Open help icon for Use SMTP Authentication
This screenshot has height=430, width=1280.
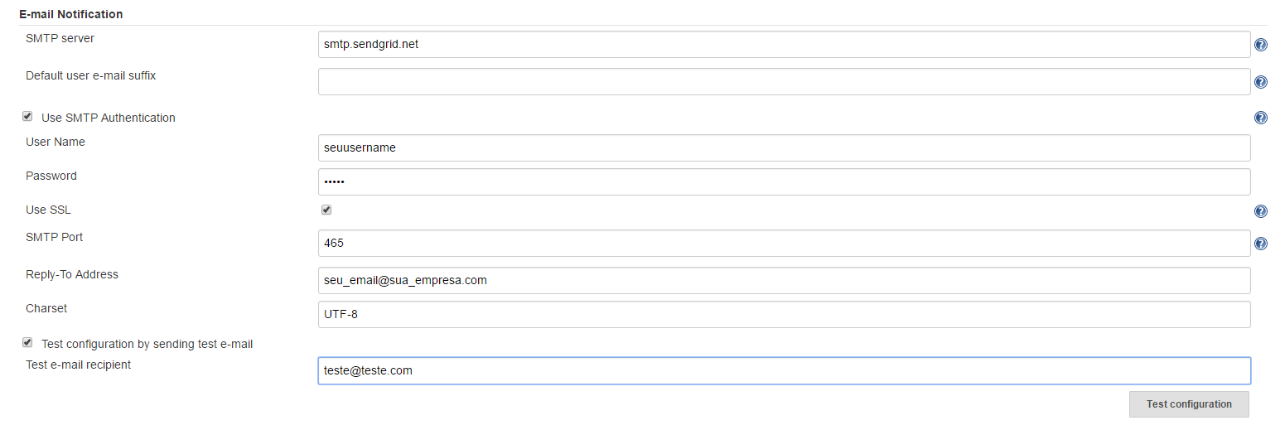tap(1260, 118)
